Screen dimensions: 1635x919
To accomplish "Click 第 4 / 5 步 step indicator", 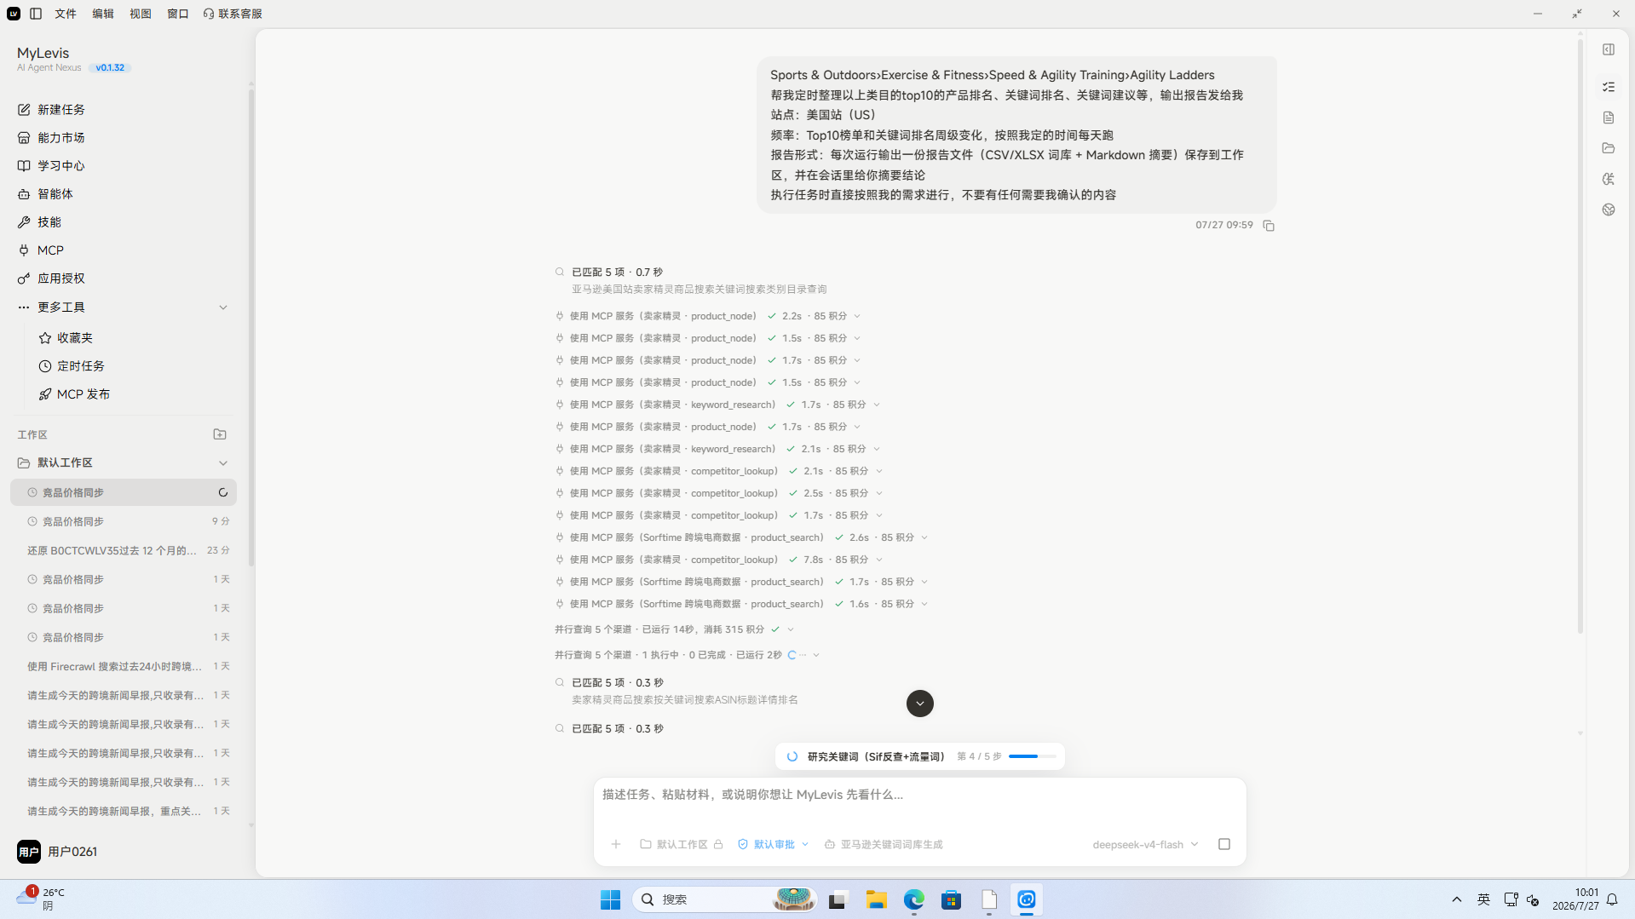I will (979, 756).
